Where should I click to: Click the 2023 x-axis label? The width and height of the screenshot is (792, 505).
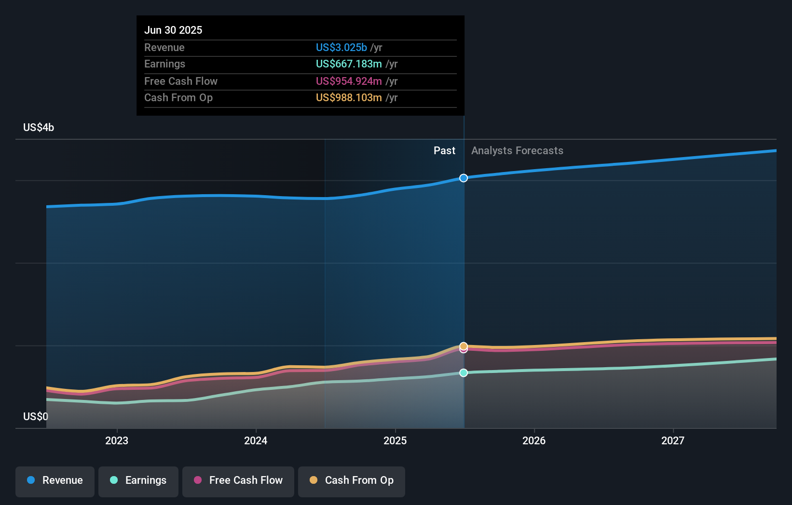[x=117, y=440]
